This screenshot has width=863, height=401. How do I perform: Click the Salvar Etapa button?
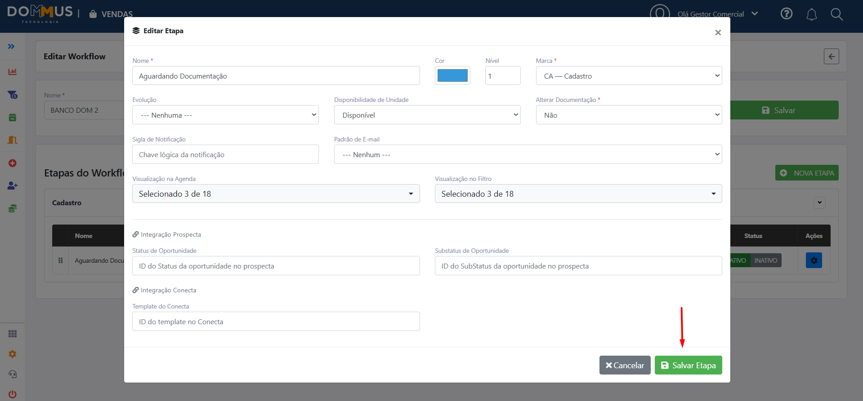[688, 365]
